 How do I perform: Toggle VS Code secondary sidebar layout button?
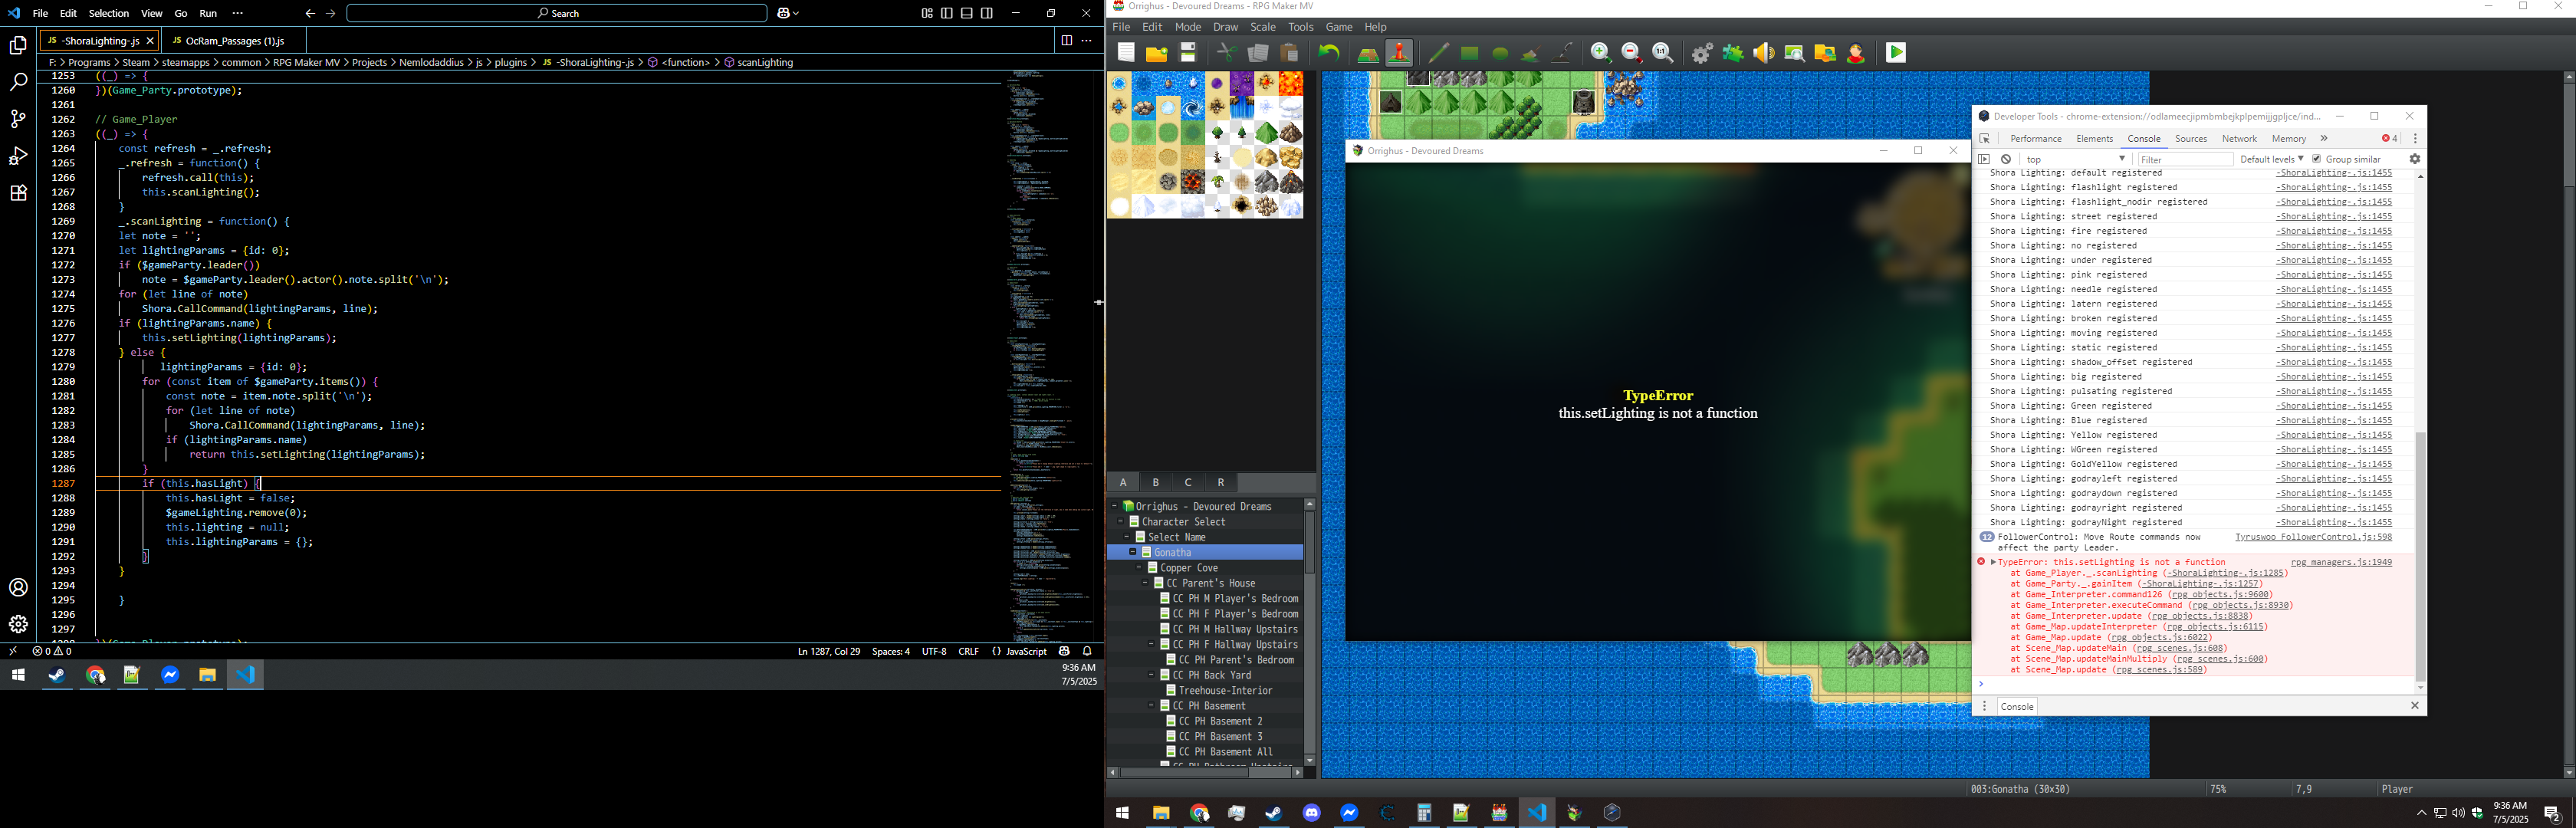point(987,13)
